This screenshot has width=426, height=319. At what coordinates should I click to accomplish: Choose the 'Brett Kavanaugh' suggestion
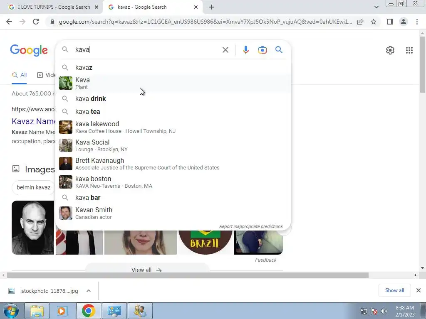[173, 164]
